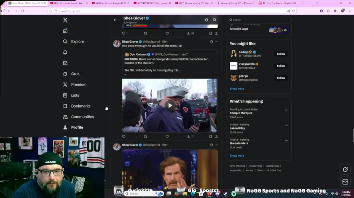
Task: Click the Search input field
Action: pyautogui.click(x=259, y=20)
